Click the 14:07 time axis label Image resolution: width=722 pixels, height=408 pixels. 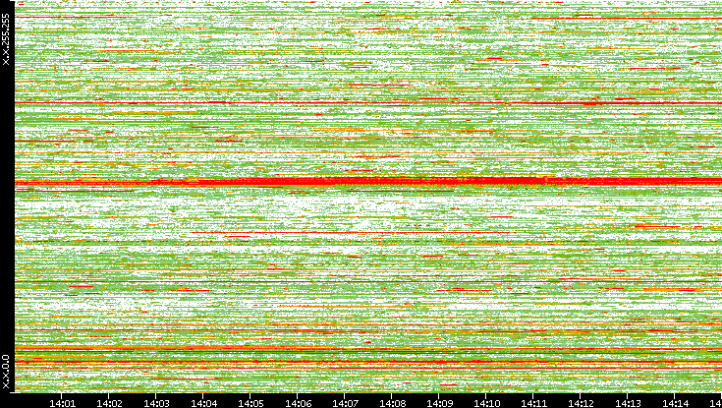click(x=345, y=403)
